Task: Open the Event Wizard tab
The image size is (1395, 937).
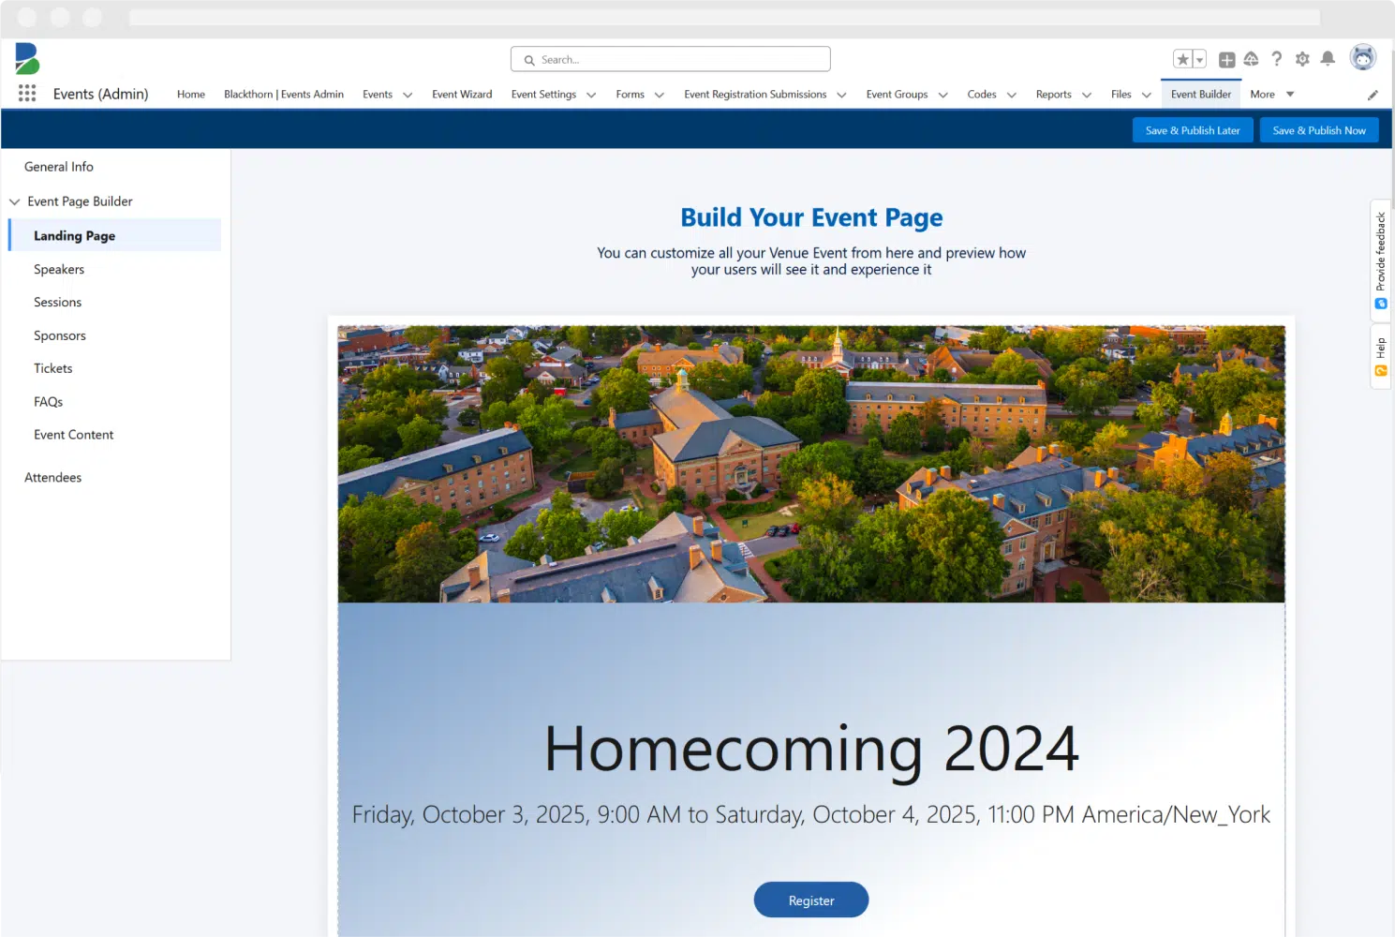Action: [462, 95]
